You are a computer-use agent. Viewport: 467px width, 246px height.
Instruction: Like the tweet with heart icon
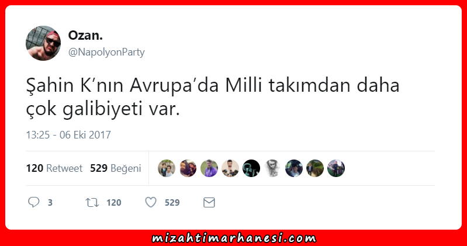(x=151, y=202)
